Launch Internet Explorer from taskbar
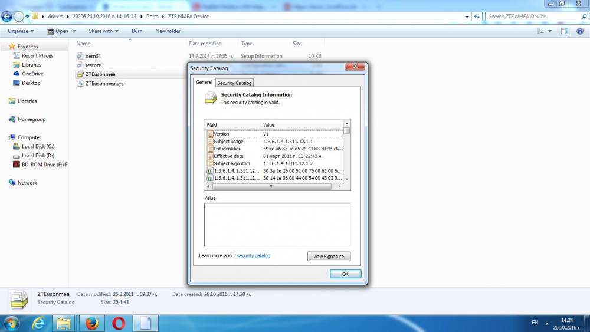Screen dimensions: 590x332 tap(38, 324)
